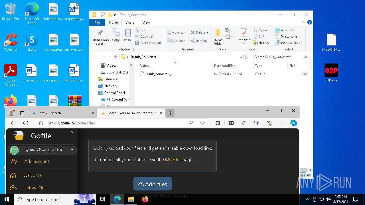365x205 pixels.
Task: Open a new Edge tab with plus button
Action: (170, 113)
